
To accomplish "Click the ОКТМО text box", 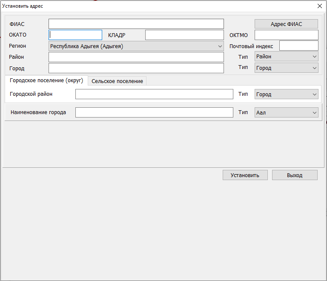I will 286,35.
